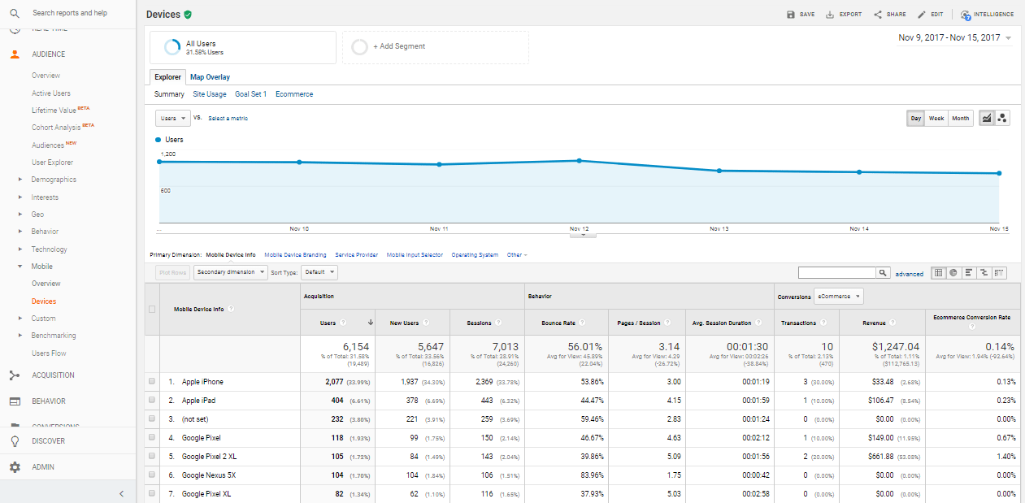Image resolution: width=1025 pixels, height=503 pixels.
Task: Click the Export download icon
Action: [830, 15]
